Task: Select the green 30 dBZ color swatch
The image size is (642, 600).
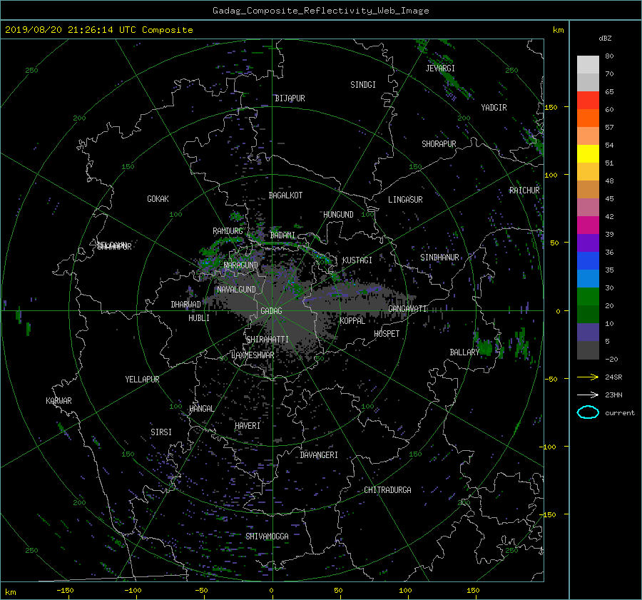Action: (588, 297)
